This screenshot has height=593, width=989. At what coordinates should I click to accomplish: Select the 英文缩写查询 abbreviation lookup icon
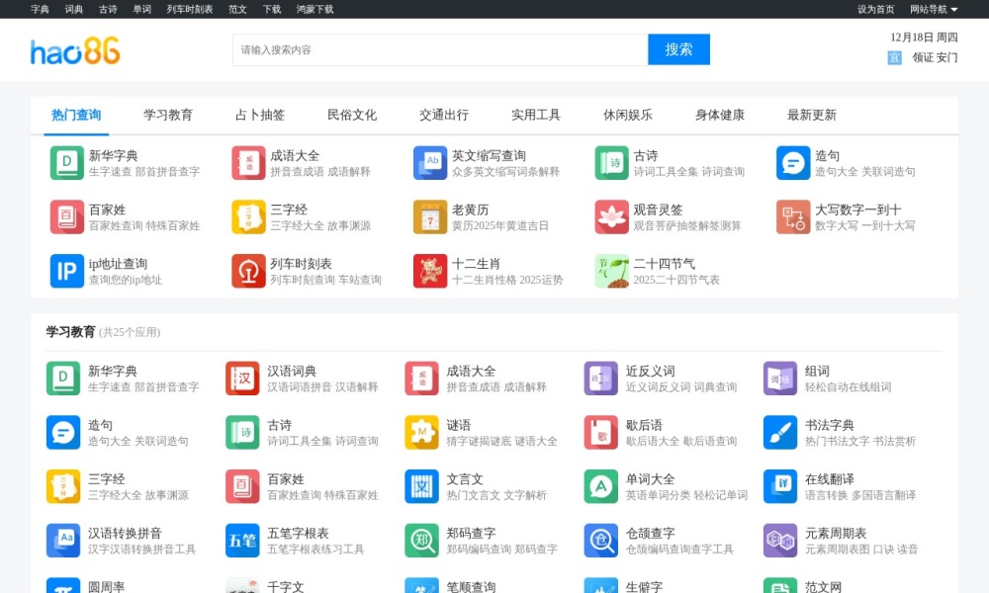point(429,161)
